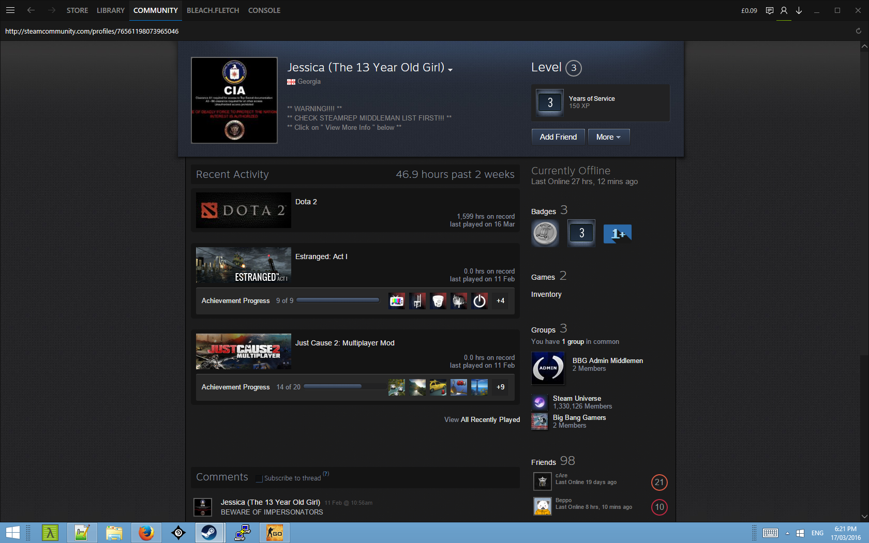Open File Explorer from the taskbar

coord(114,533)
